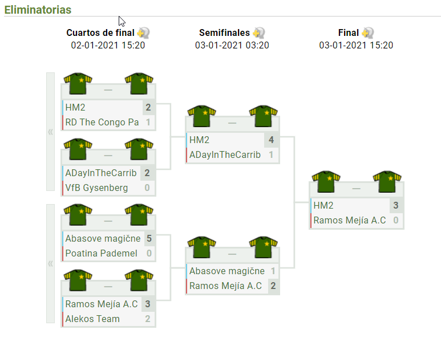The image size is (441, 346).
Task: Click HM2's home jersey in the final match
Action: pos(326,182)
